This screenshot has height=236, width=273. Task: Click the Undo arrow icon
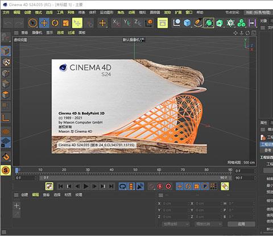[8, 23]
